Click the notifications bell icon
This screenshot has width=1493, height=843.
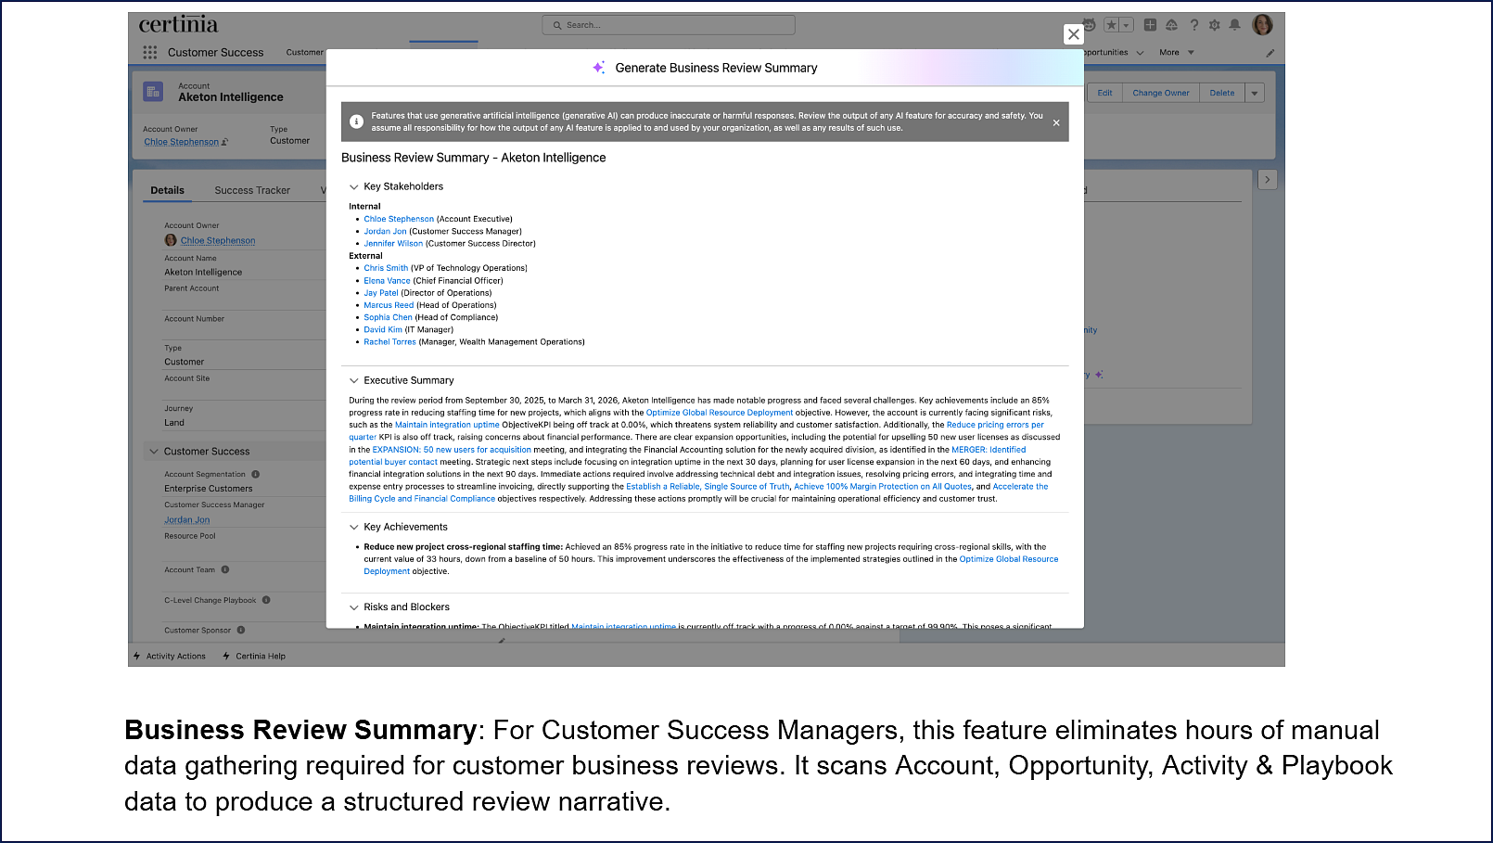1234,25
